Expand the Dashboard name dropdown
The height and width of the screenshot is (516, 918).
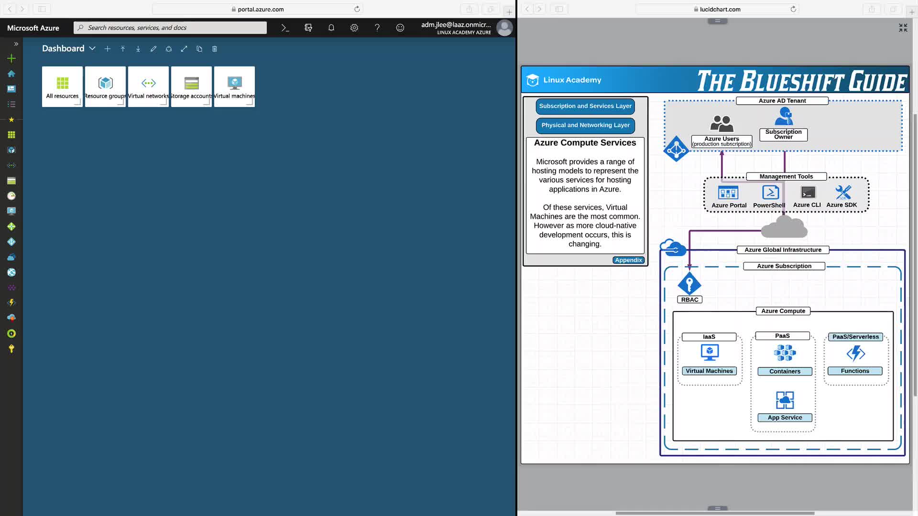click(92, 49)
